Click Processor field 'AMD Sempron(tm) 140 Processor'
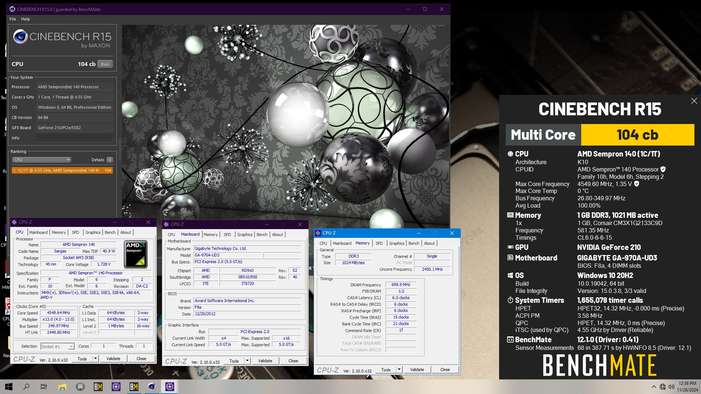The width and height of the screenshot is (701, 394). pos(74,87)
